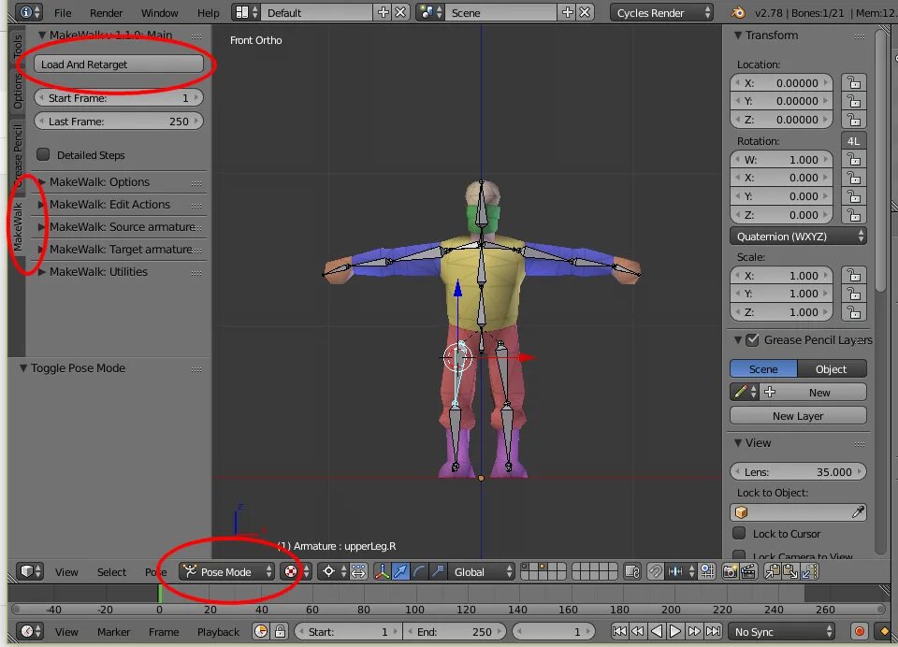Image resolution: width=898 pixels, height=647 pixels.
Task: Click the eyedropper in Lock to Object
Action: [858, 511]
